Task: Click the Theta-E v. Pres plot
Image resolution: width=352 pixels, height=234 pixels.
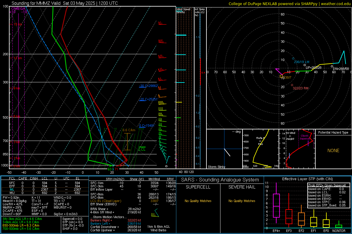Action: pyautogui.click(x=260, y=149)
